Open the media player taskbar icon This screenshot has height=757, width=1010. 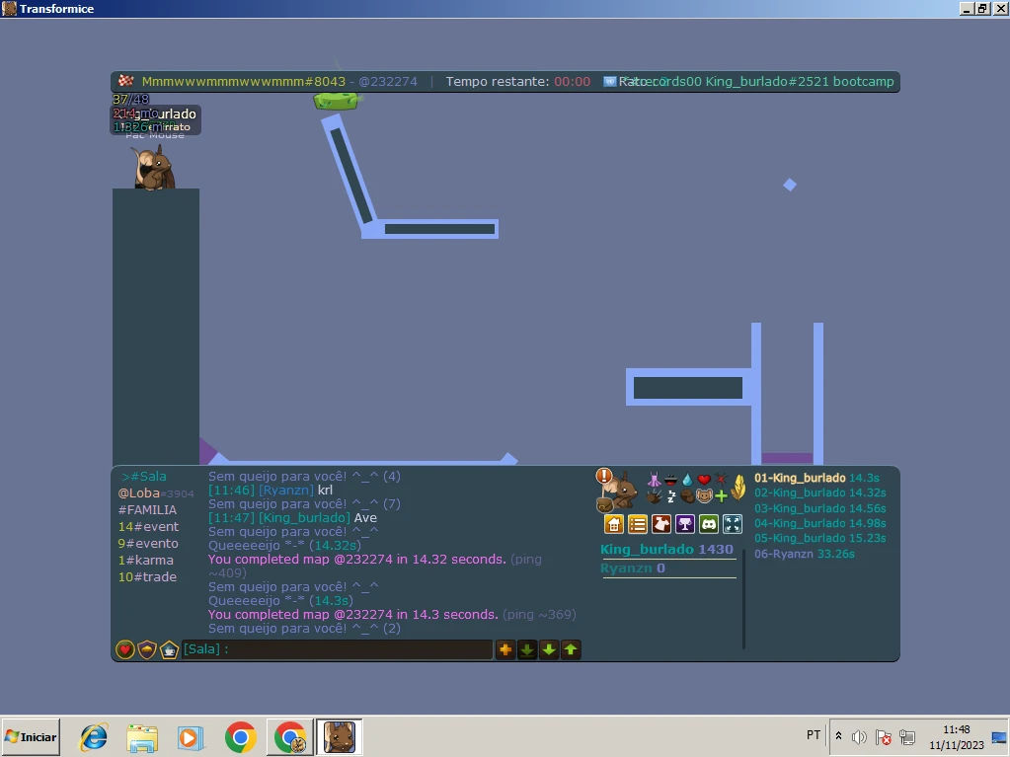(x=190, y=737)
